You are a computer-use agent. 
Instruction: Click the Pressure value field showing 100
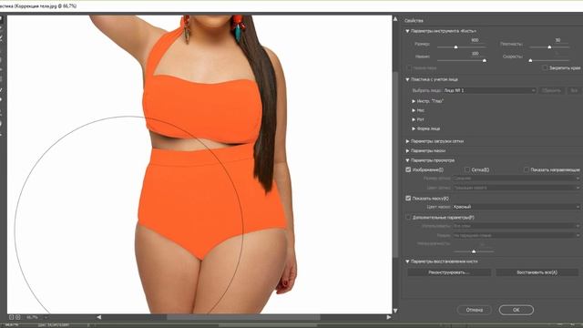[x=475, y=54]
